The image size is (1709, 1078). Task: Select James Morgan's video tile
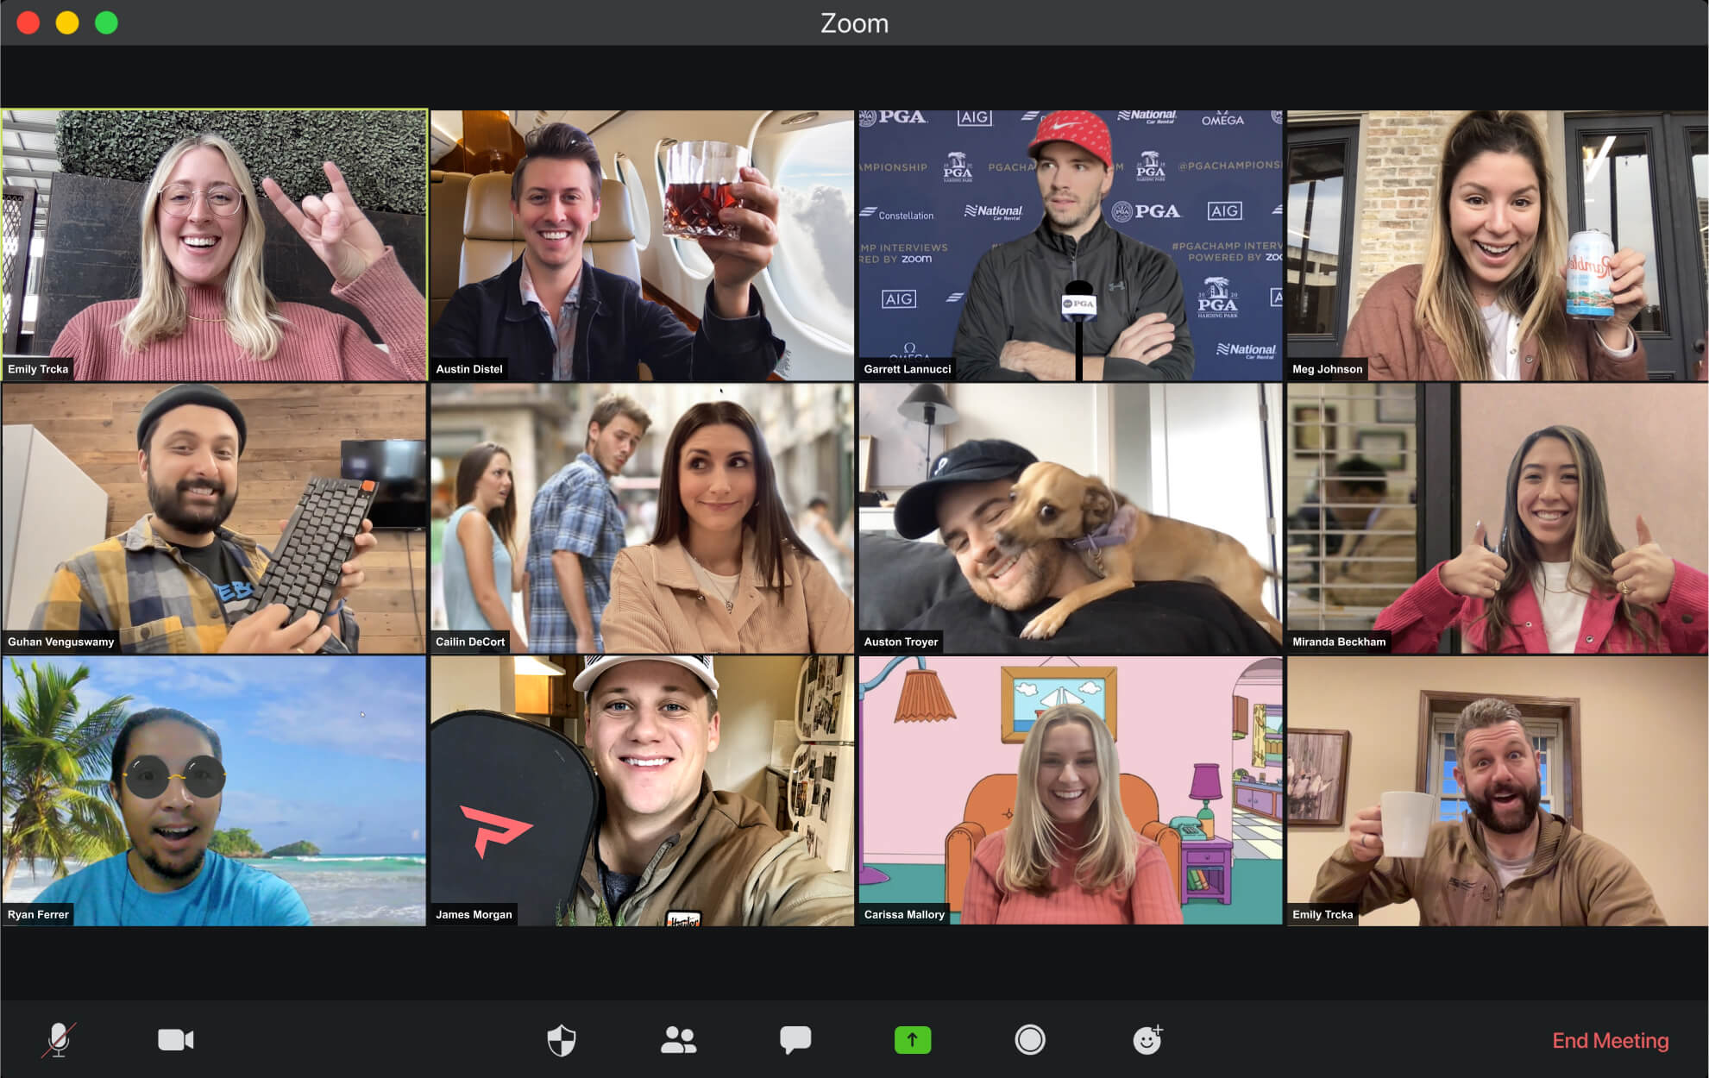[x=642, y=791]
